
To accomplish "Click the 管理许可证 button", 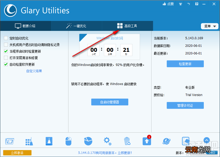I will click(185, 105).
